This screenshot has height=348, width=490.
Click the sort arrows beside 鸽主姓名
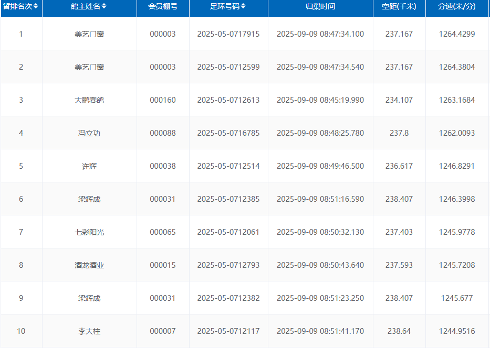(104, 7)
